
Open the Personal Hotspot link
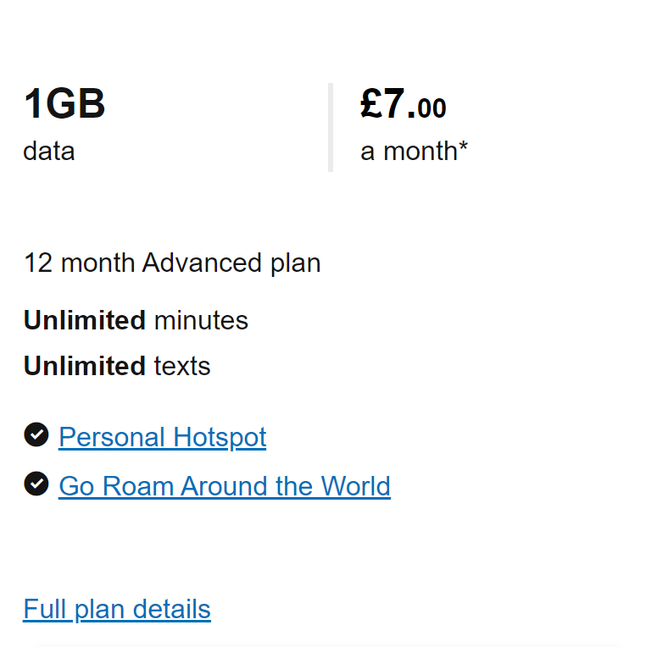pyautogui.click(x=163, y=437)
